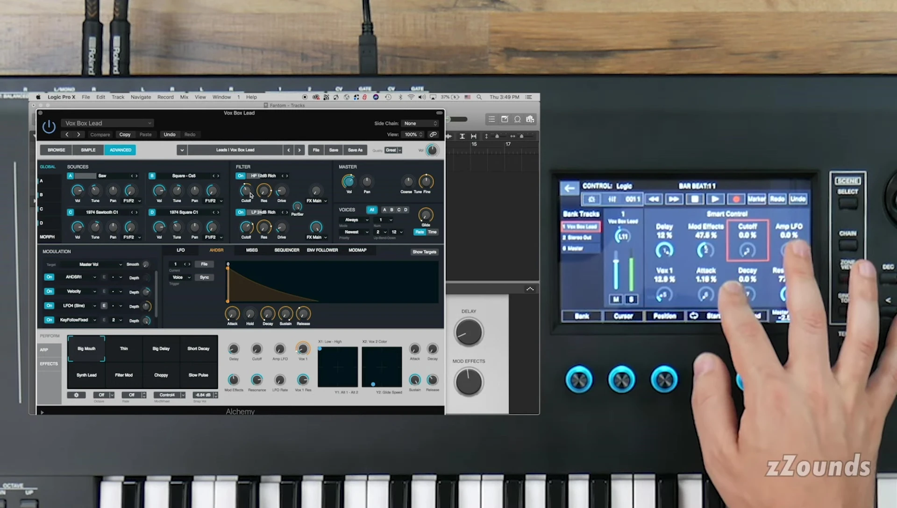Open the Vox Box Lead preset dropdown
The image size is (897, 508).
click(107, 123)
